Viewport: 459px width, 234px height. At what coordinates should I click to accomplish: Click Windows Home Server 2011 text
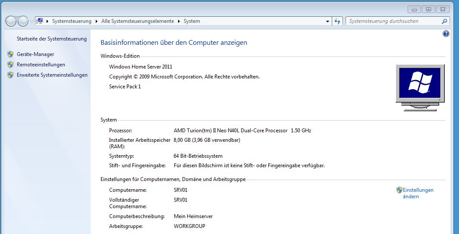click(141, 67)
